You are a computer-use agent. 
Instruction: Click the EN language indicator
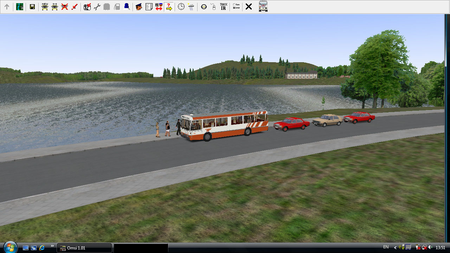coord(386,247)
